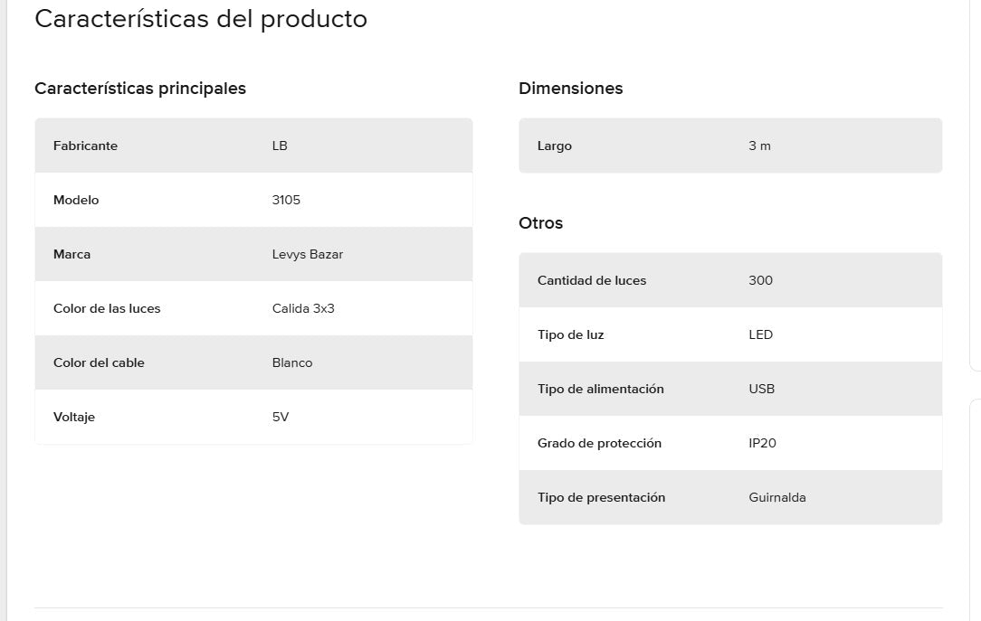Click the "Guirnalda" presentation value
Viewport: 981px width, 621px height.
tap(776, 497)
